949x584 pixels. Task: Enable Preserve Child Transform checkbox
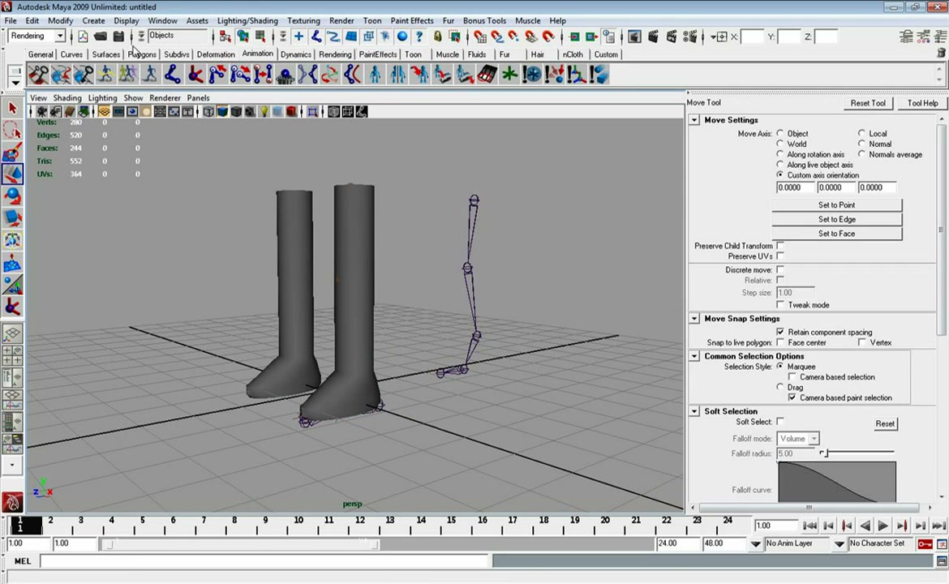click(x=781, y=246)
